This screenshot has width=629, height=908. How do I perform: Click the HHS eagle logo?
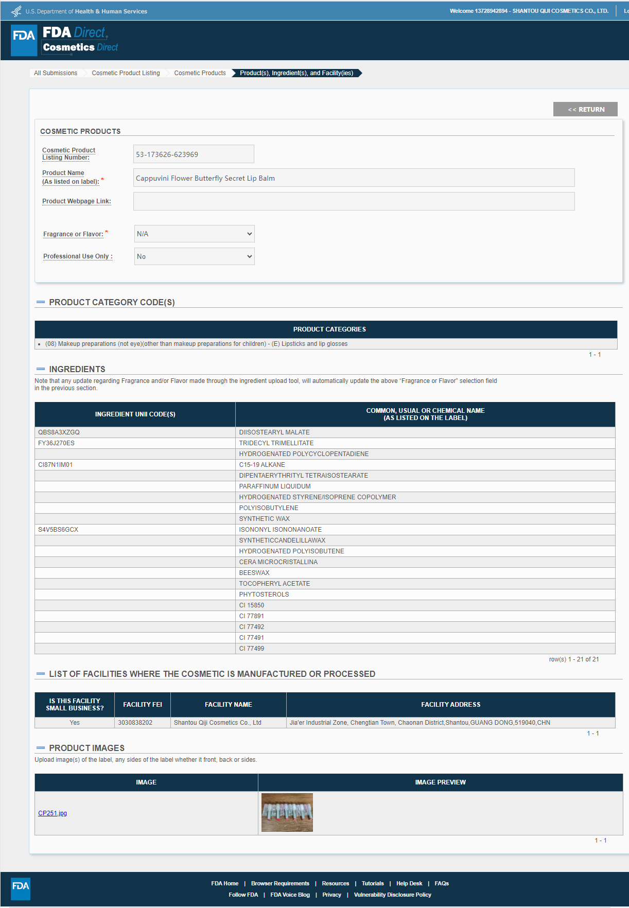(x=16, y=11)
